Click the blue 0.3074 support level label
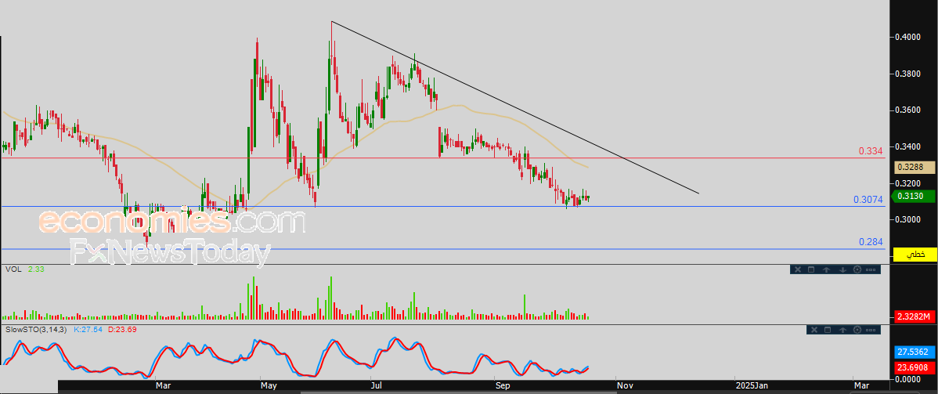Viewport: 938px width, 394px height. (x=868, y=200)
